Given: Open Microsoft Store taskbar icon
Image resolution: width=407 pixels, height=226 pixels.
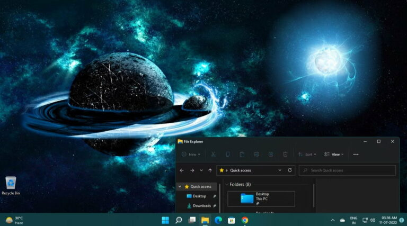Looking at the screenshot, I should pyautogui.click(x=231, y=220).
